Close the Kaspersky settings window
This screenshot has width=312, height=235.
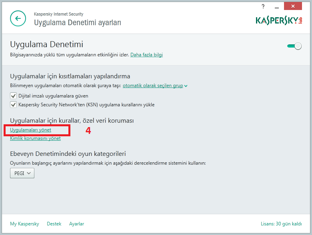[293, 6]
